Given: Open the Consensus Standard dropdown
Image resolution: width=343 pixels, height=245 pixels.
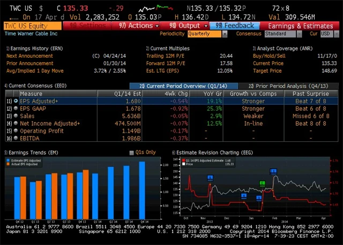Looking at the screenshot, I should (x=284, y=34).
